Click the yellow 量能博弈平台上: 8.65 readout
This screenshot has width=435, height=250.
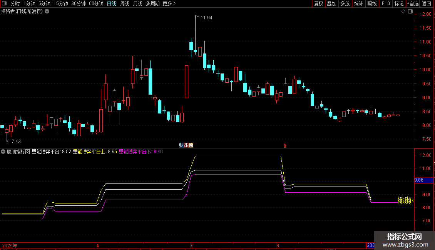[x=95, y=152]
